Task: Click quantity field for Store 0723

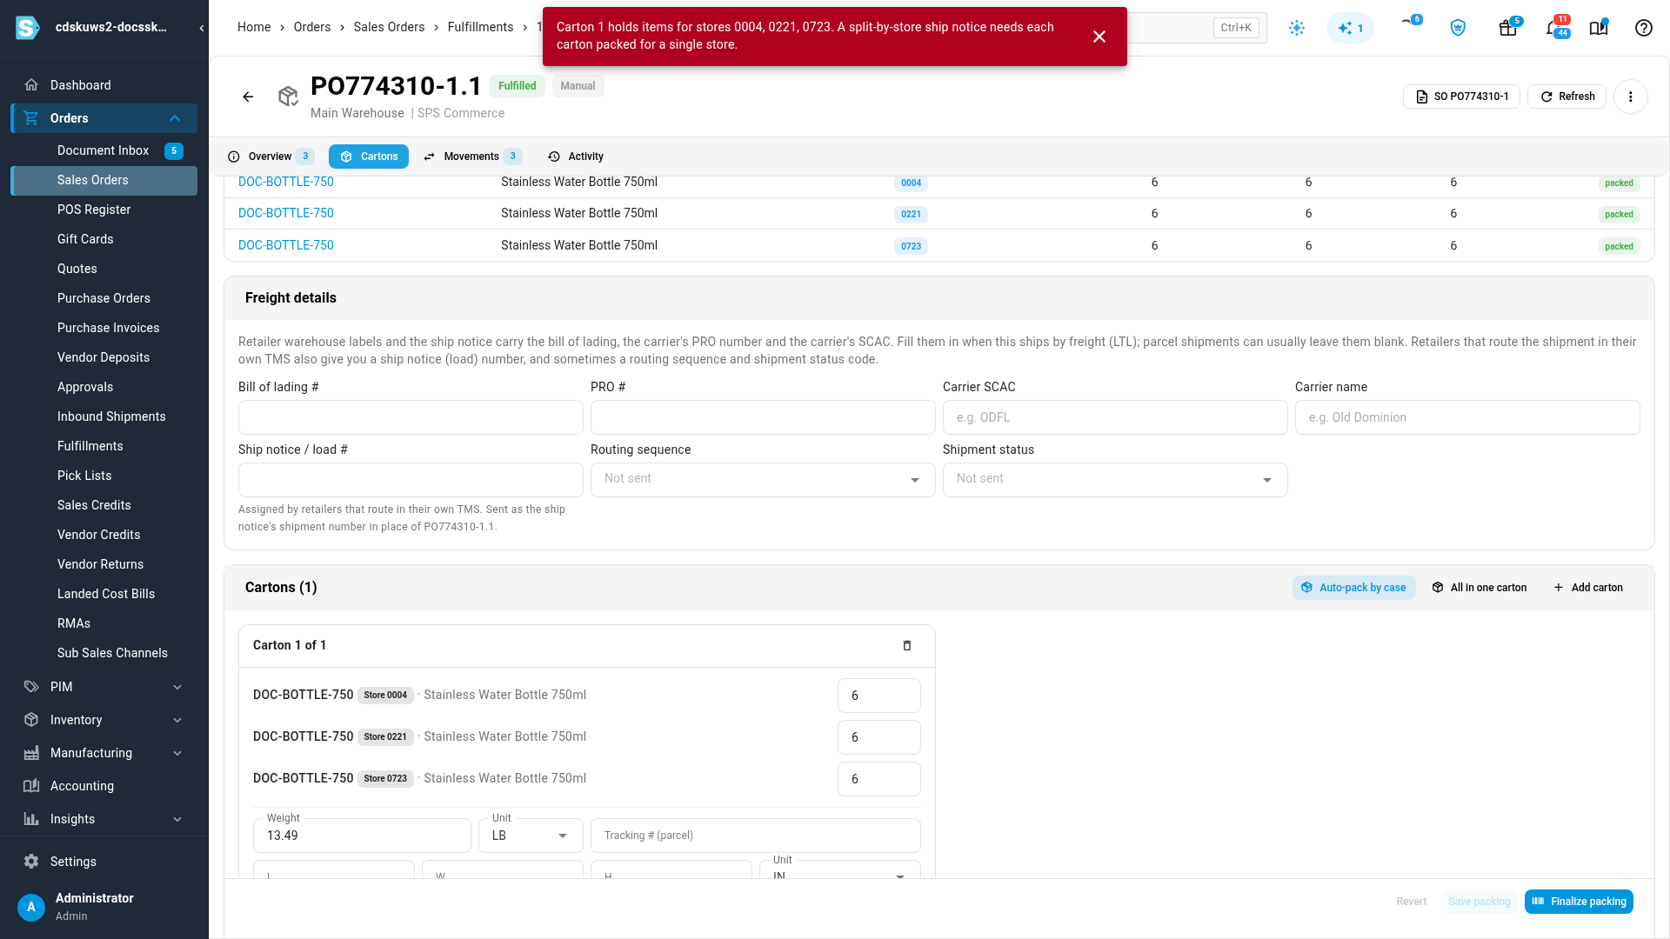Action: [879, 779]
